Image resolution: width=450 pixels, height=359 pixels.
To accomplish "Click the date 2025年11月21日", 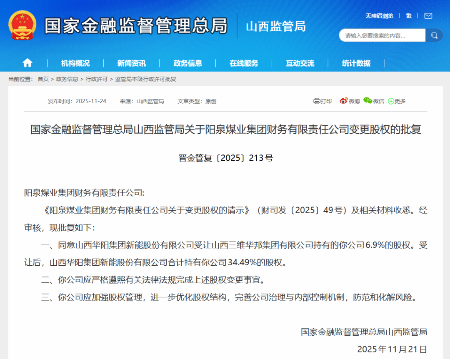I will click(392, 349).
